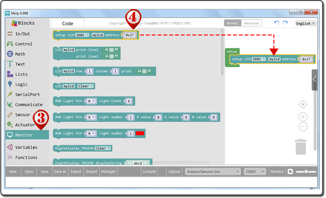Click the chip icon beside Monitor

(x=290, y=172)
